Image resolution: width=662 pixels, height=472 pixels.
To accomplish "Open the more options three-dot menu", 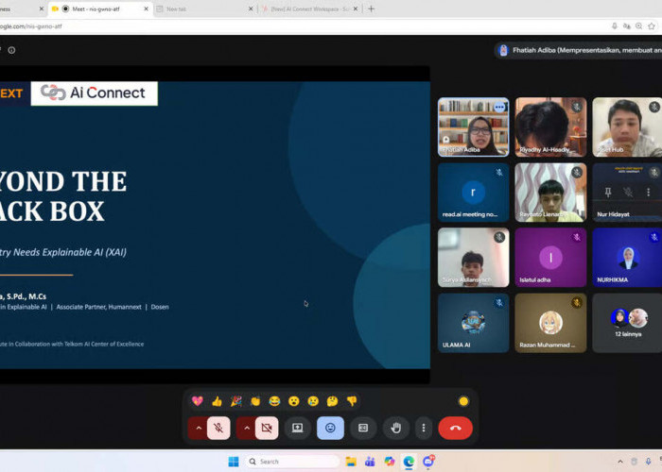I will click(x=424, y=429).
